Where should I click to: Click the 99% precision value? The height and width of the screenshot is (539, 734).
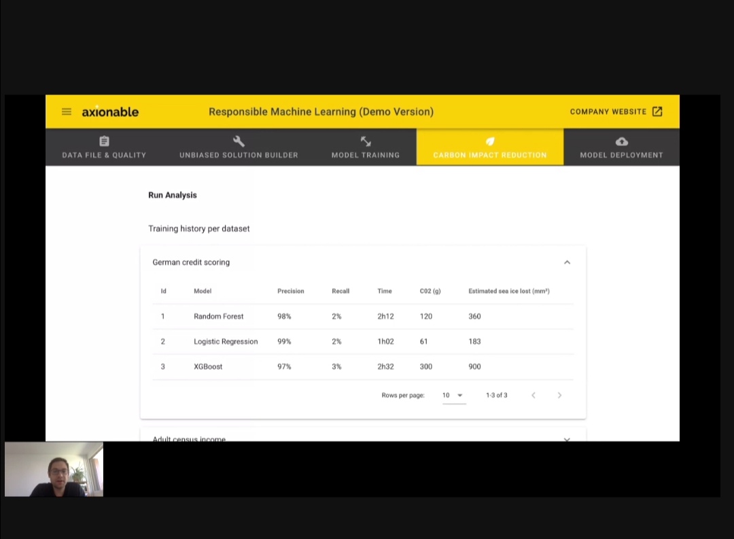(x=284, y=342)
